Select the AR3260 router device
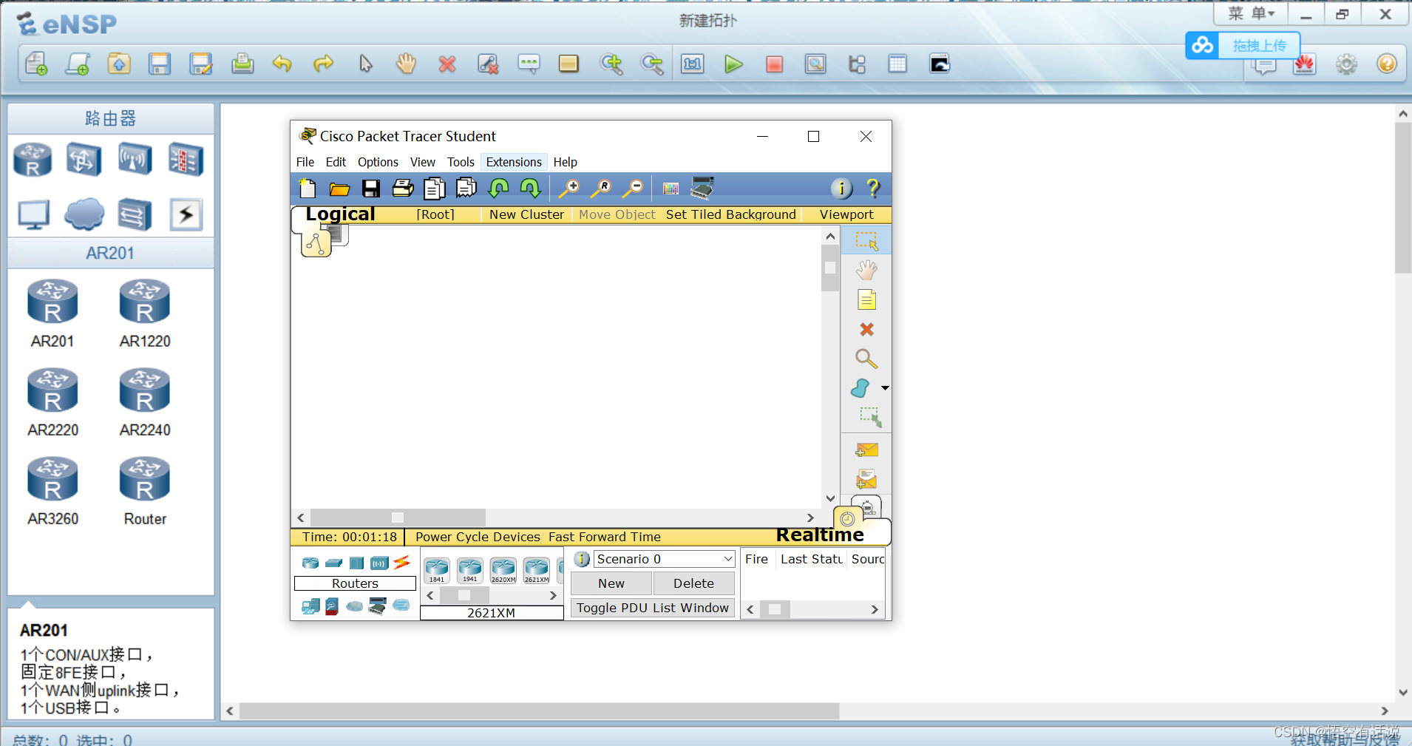1412x746 pixels. pyautogui.click(x=52, y=491)
